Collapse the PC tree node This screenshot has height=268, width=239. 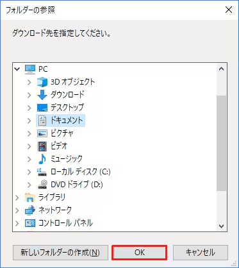(x=17, y=69)
